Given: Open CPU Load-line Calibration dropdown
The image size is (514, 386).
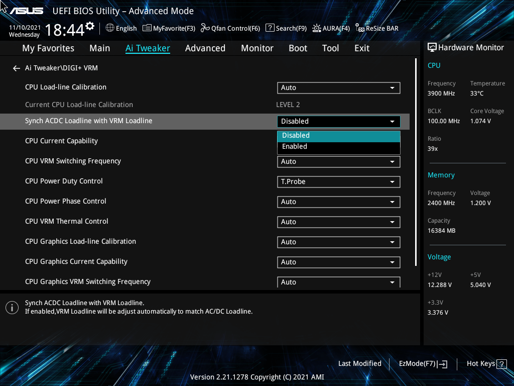Looking at the screenshot, I should 339,87.
